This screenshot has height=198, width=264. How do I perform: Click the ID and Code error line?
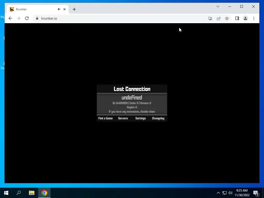click(x=132, y=103)
